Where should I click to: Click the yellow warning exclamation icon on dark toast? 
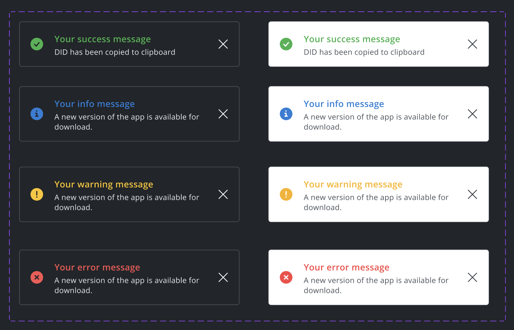[x=37, y=194]
